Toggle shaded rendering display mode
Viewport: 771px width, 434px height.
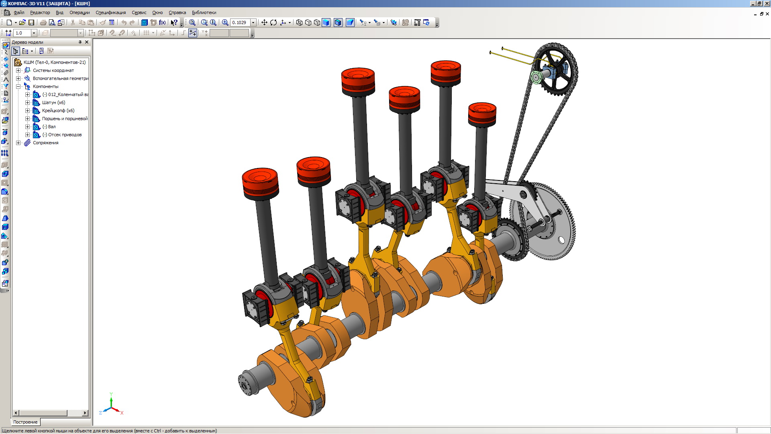coord(326,23)
